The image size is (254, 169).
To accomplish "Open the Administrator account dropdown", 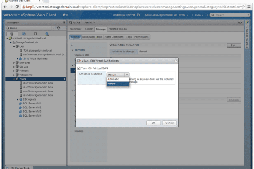I will [166, 15].
